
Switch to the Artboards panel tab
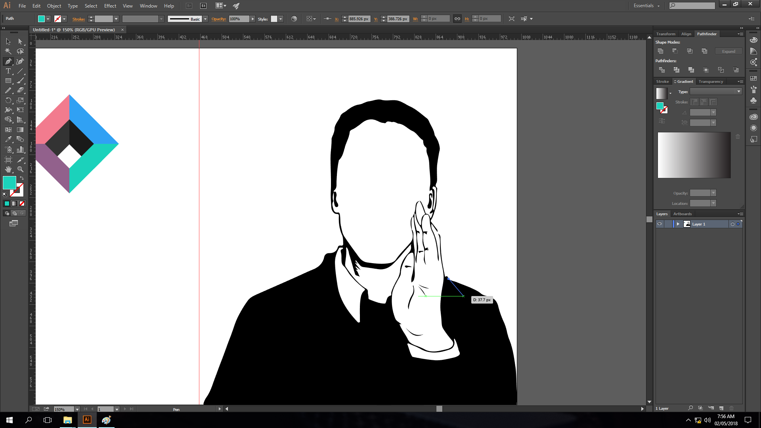[x=683, y=214]
